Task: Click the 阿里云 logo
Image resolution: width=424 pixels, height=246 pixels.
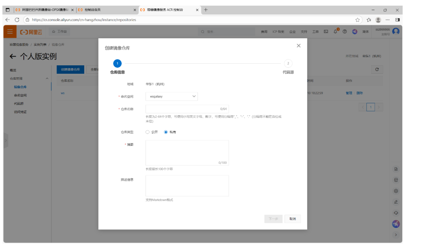Action: click(31, 32)
